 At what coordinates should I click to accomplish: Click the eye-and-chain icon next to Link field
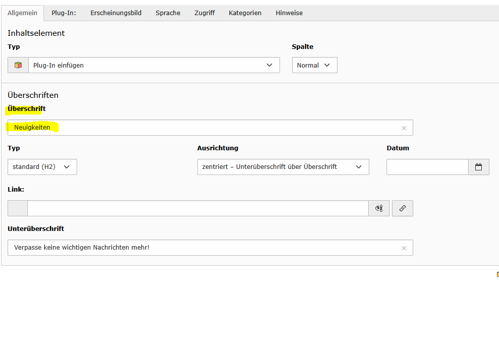[x=379, y=208]
